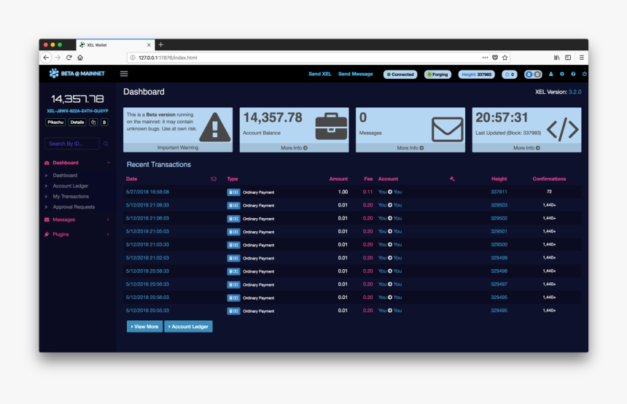Expand the Messages sidebar section
Image resolution: width=627 pixels, height=404 pixels.
77,220
